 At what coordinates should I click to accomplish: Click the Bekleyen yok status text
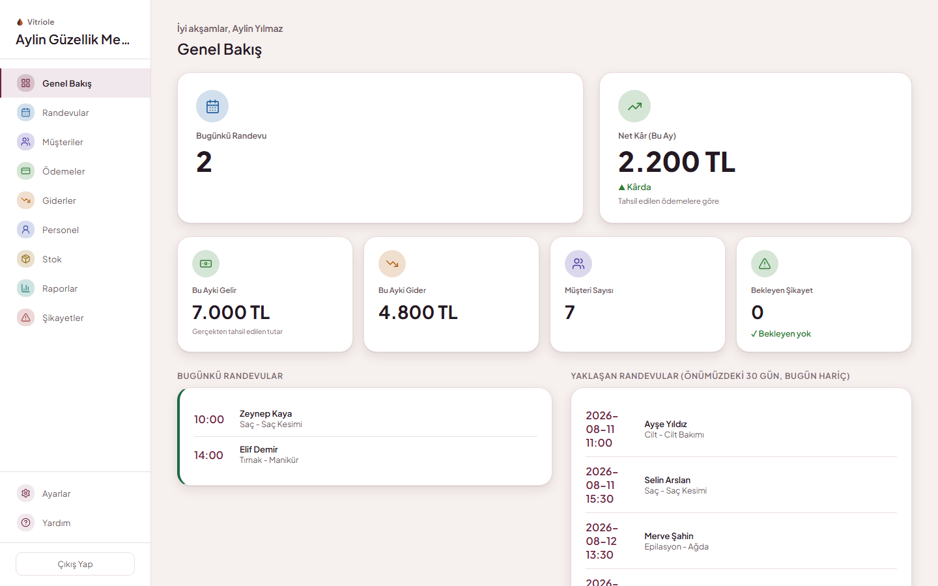pyautogui.click(x=781, y=334)
